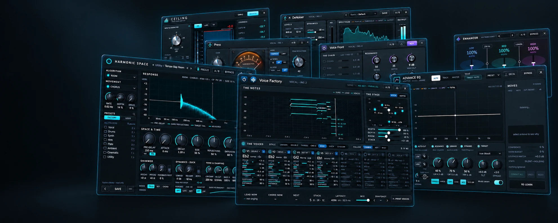Click the delta triangle icon in Voice Factory header
Image resolution: width=558 pixels, height=223 pixels.
pyautogui.click(x=397, y=88)
